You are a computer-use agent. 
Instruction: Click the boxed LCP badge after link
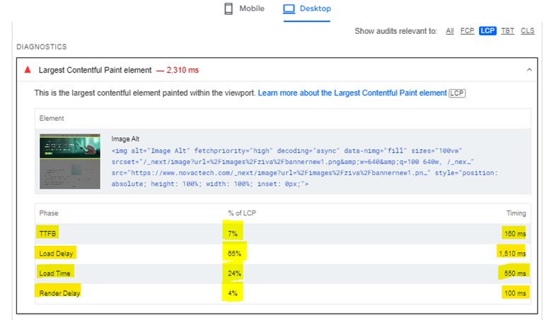[458, 93]
